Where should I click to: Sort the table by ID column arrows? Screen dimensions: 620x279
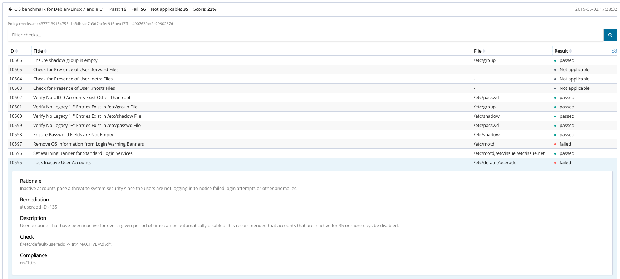point(16,51)
